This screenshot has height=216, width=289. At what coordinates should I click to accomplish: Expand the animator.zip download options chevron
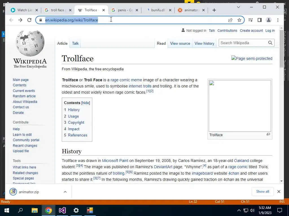(x=65, y=192)
